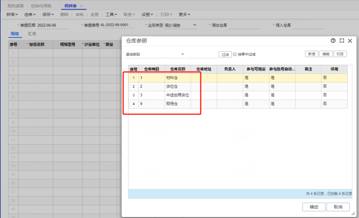359x218 pixels.
Task: Click 仓库名称 column header
Action: point(177,69)
